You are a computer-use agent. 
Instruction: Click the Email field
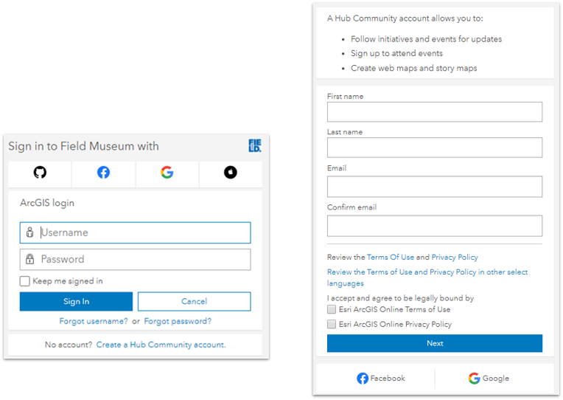click(435, 187)
